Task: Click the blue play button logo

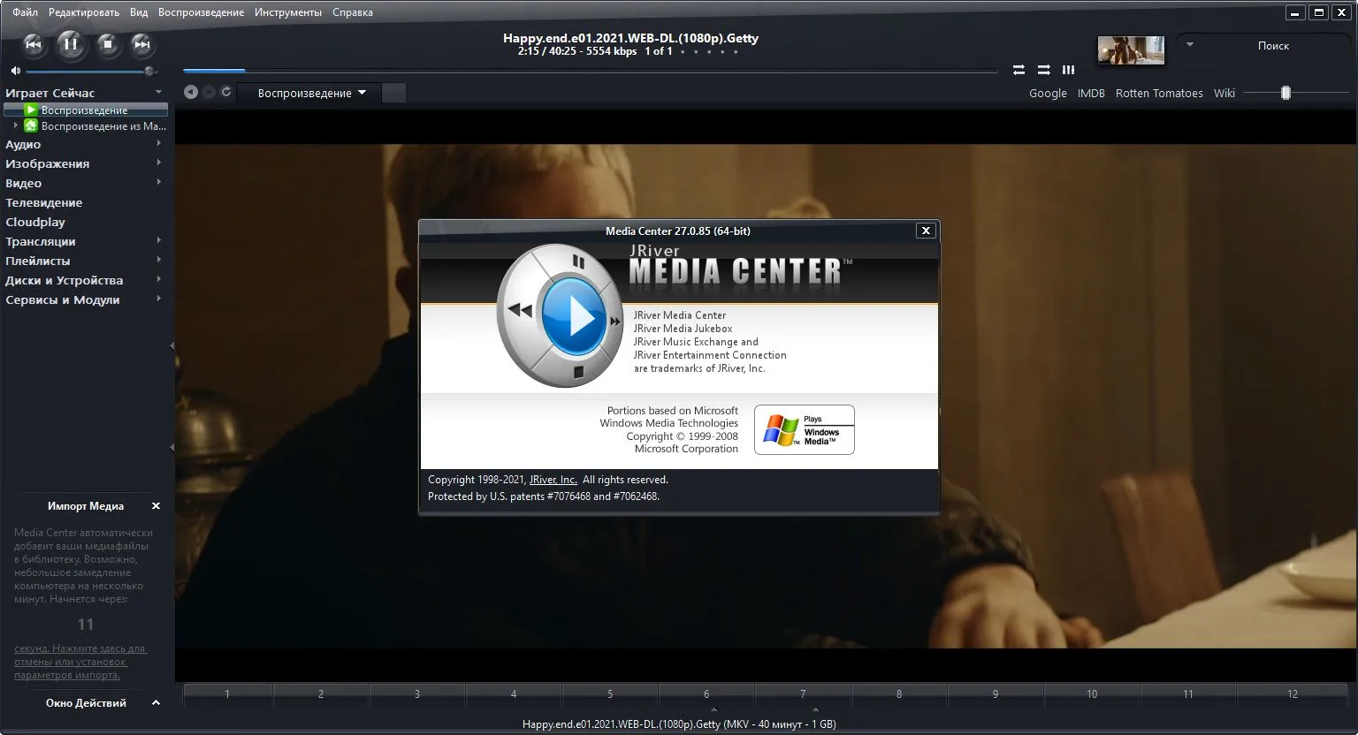Action: coord(574,316)
